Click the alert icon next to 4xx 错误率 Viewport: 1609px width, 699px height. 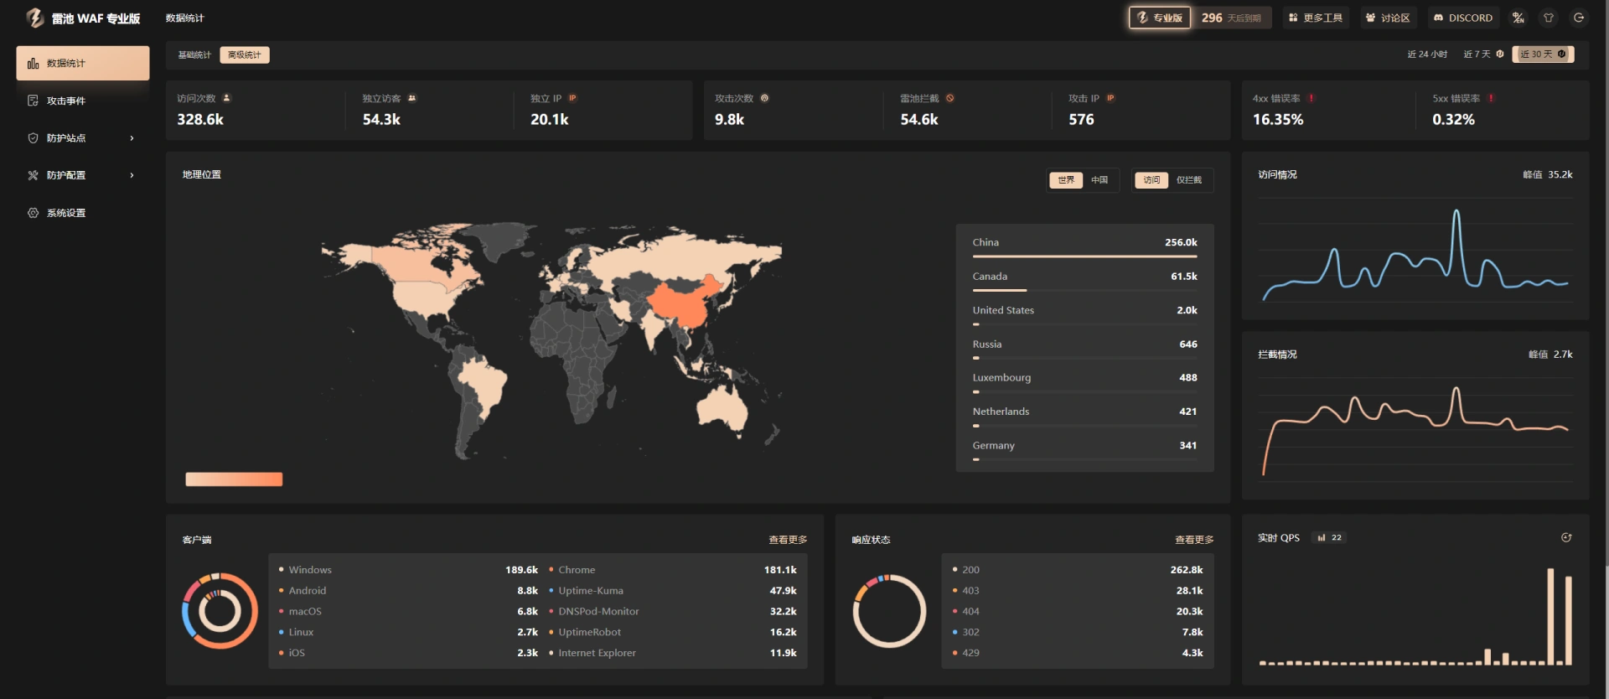pos(1312,98)
